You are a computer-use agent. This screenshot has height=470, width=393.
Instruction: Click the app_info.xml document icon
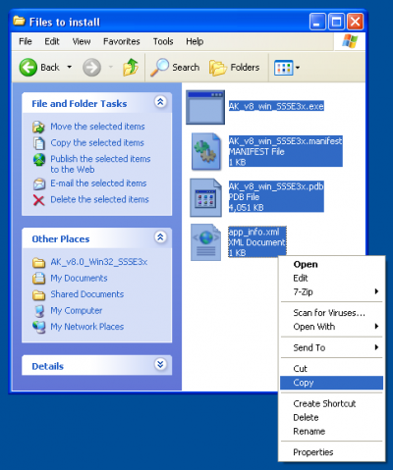(x=205, y=242)
